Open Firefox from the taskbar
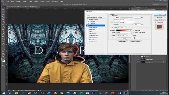 click(x=55, y=93)
